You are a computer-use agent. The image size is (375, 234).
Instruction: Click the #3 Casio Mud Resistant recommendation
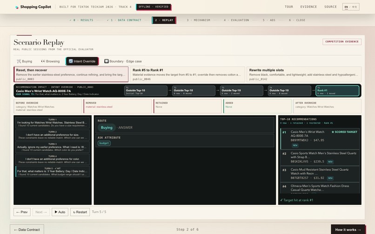(320, 174)
